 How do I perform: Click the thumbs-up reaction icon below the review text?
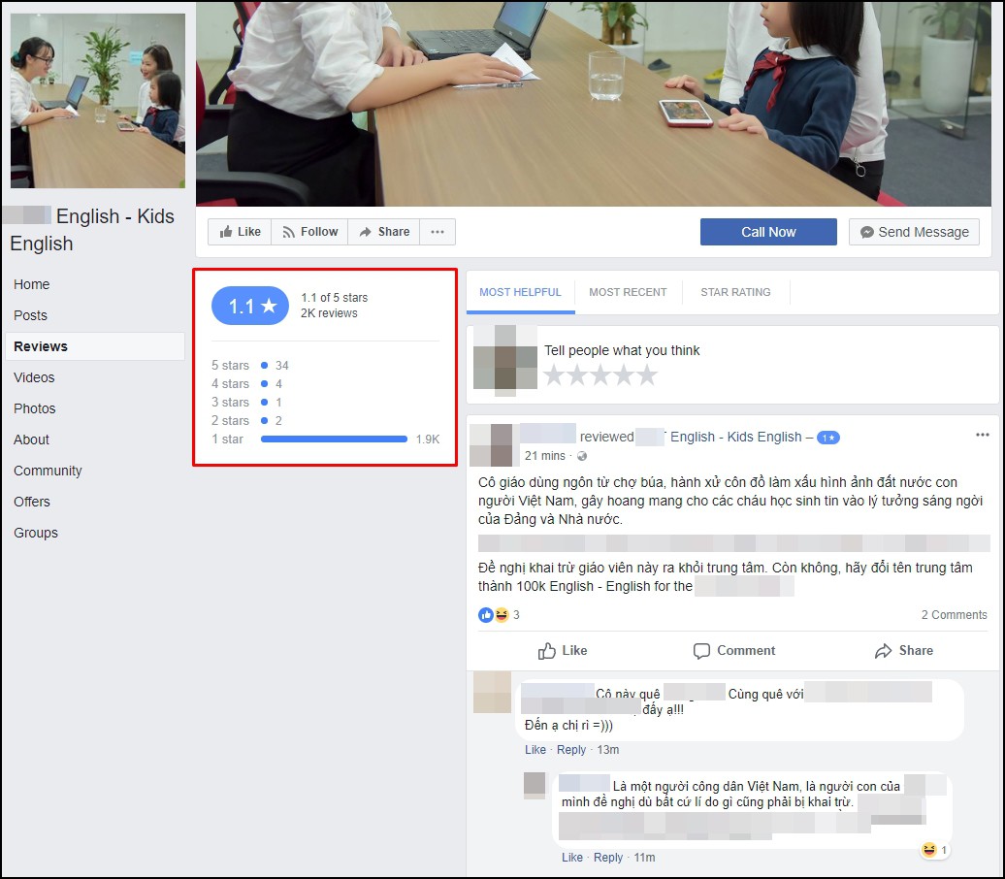click(x=486, y=614)
